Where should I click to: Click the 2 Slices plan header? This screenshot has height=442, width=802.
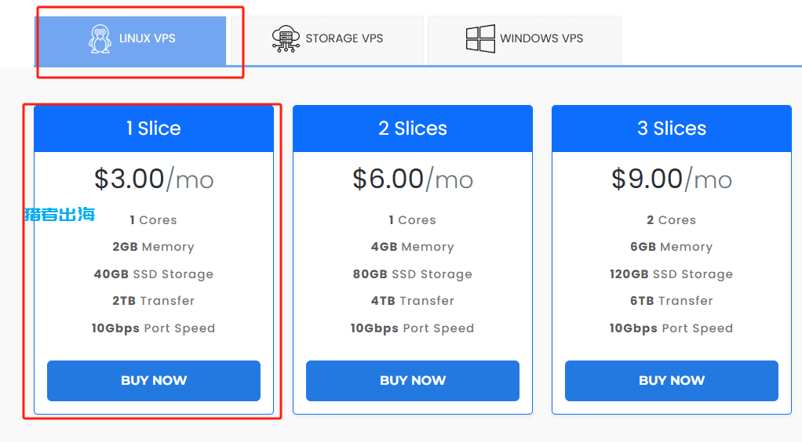click(x=413, y=129)
